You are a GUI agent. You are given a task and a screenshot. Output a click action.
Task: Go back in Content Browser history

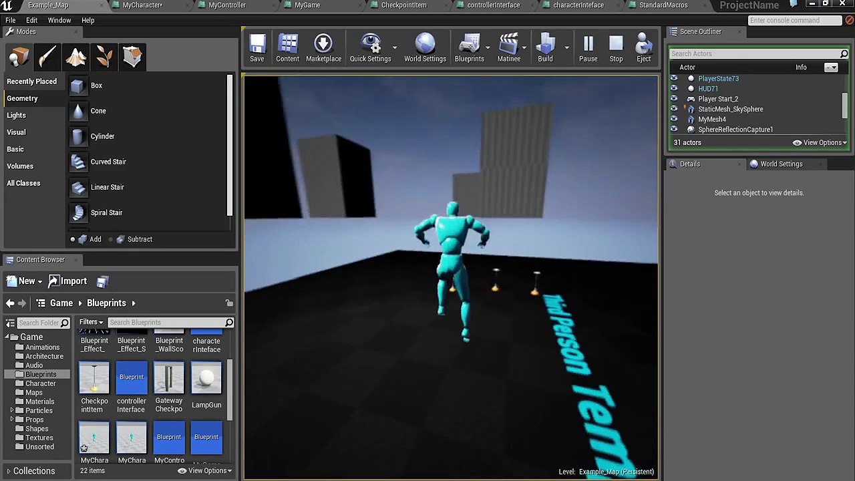[10, 303]
